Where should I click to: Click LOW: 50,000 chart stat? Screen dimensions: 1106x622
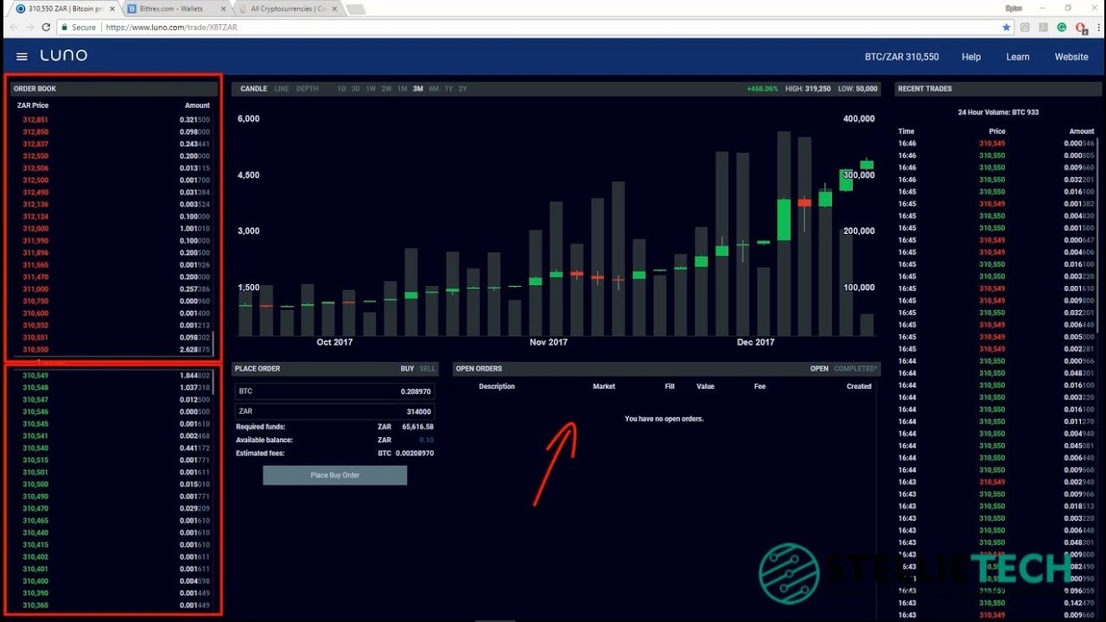pyautogui.click(x=857, y=89)
